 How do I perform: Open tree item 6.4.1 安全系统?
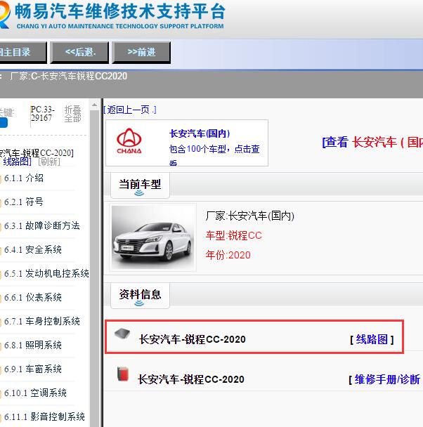(33, 249)
